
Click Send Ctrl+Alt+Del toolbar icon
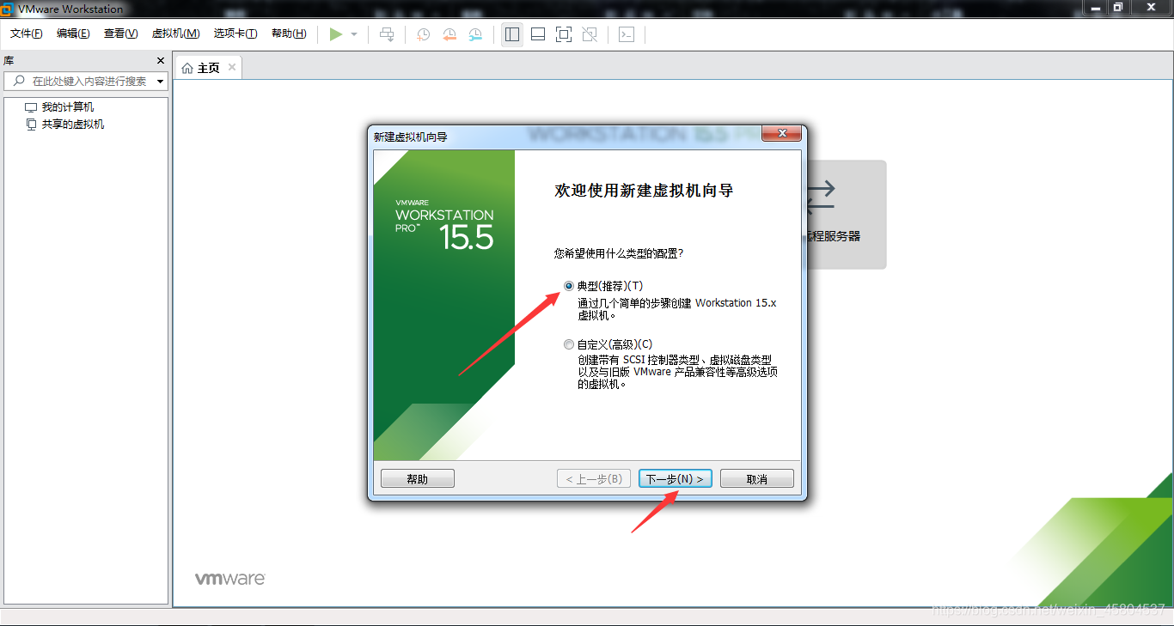click(x=387, y=34)
